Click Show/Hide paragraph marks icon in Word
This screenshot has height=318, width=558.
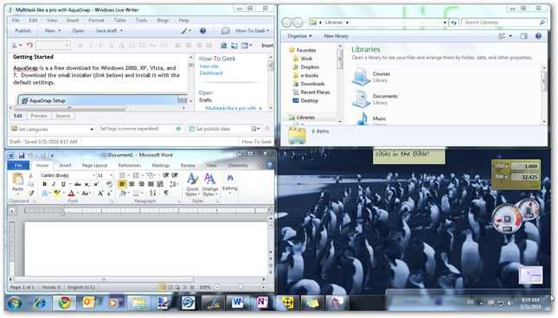(166, 193)
